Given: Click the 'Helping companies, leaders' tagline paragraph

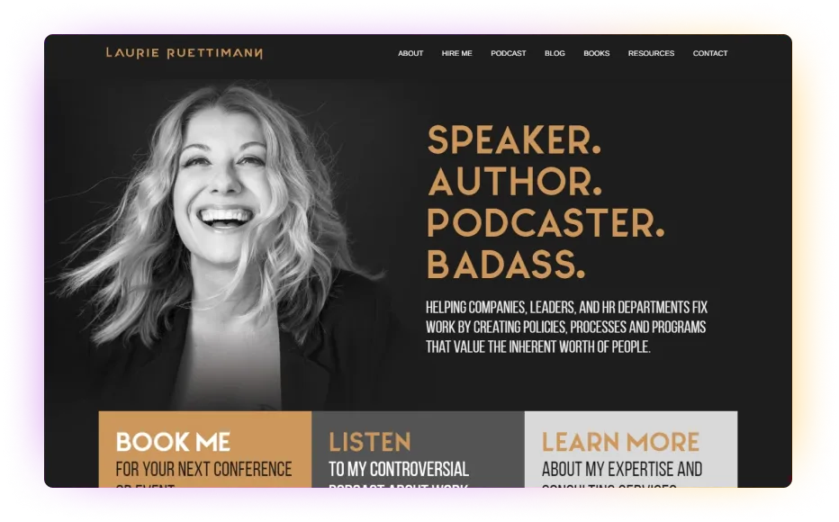Looking at the screenshot, I should [x=566, y=327].
